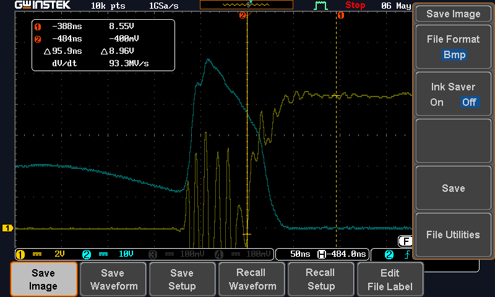Open Edit File Label
Screen dimensions: 495x297
point(390,279)
